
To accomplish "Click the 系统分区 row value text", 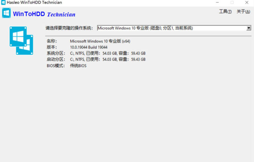I will point(108,53).
